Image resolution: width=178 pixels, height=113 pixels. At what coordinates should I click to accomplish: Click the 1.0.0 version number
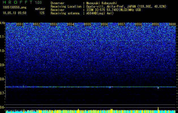tap(38, 2)
